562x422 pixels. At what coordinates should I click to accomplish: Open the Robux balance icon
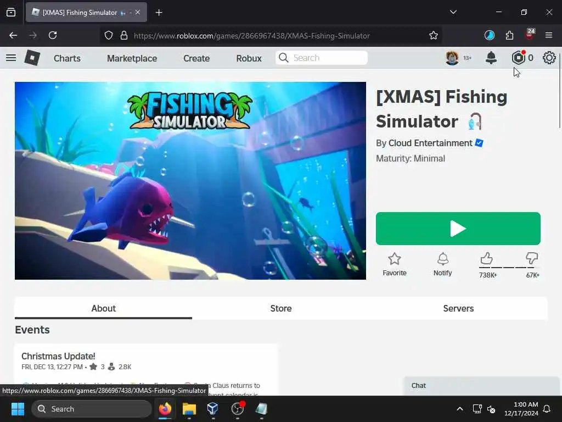click(518, 58)
